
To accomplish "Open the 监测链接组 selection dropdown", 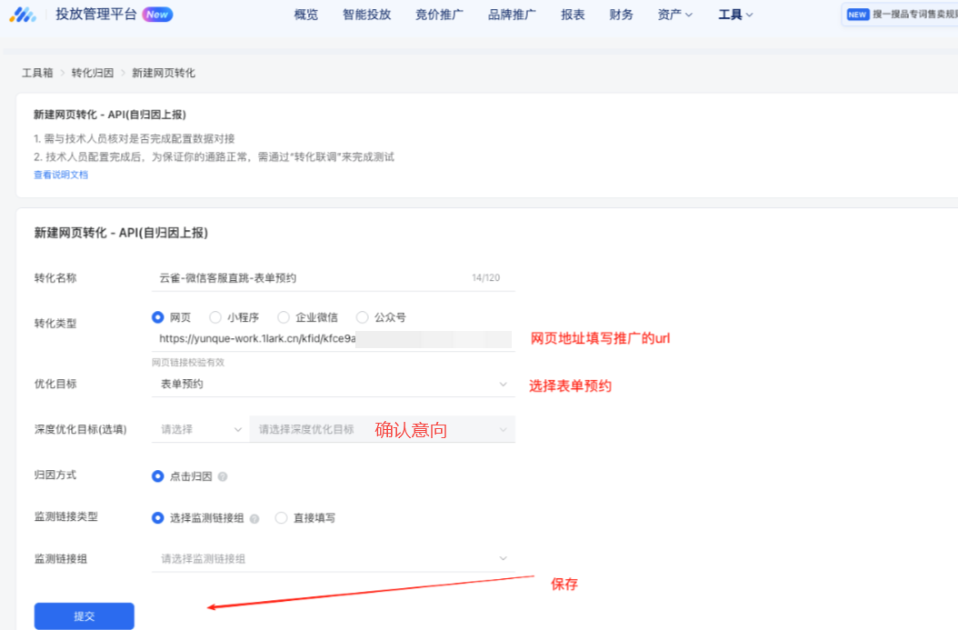I will point(333,559).
